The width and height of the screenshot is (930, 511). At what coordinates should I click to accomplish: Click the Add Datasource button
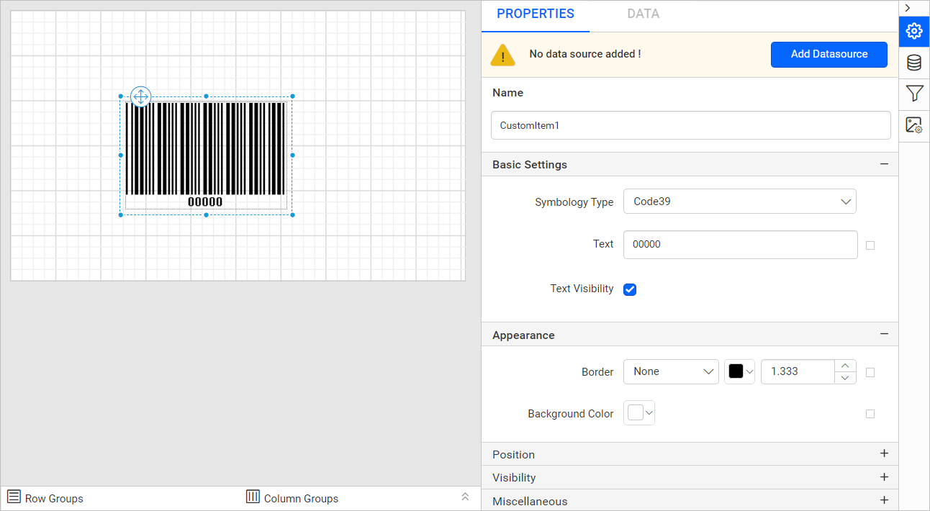click(x=829, y=54)
